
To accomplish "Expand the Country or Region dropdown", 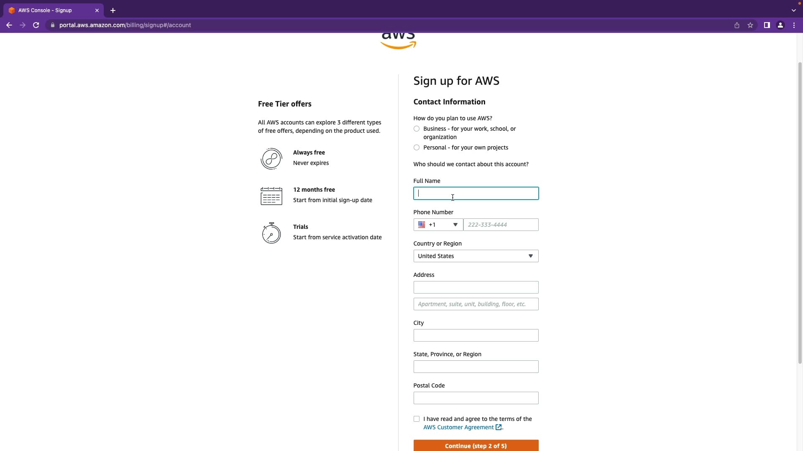I will (x=476, y=256).
